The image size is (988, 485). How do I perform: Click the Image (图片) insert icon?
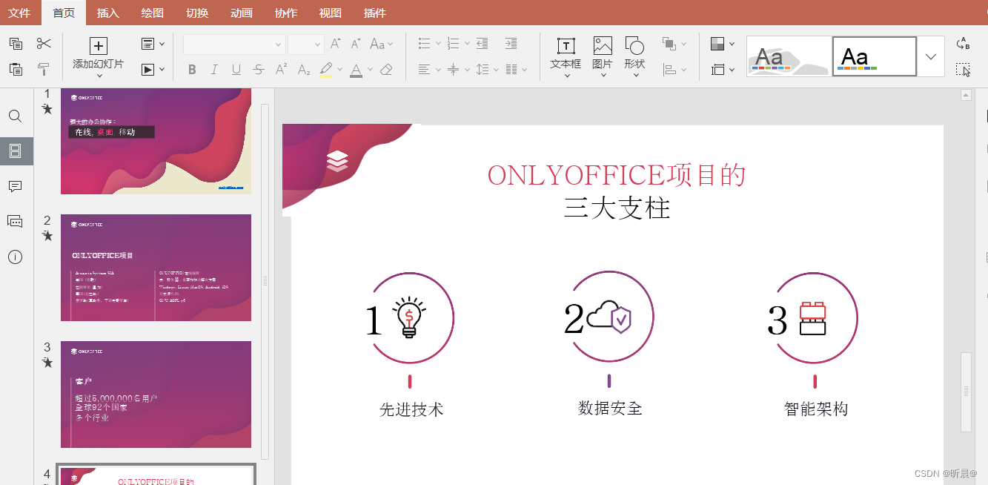(603, 46)
